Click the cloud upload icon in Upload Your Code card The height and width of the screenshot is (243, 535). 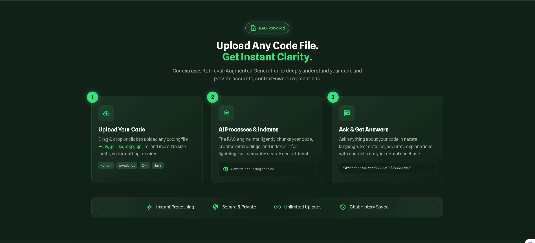[106, 113]
